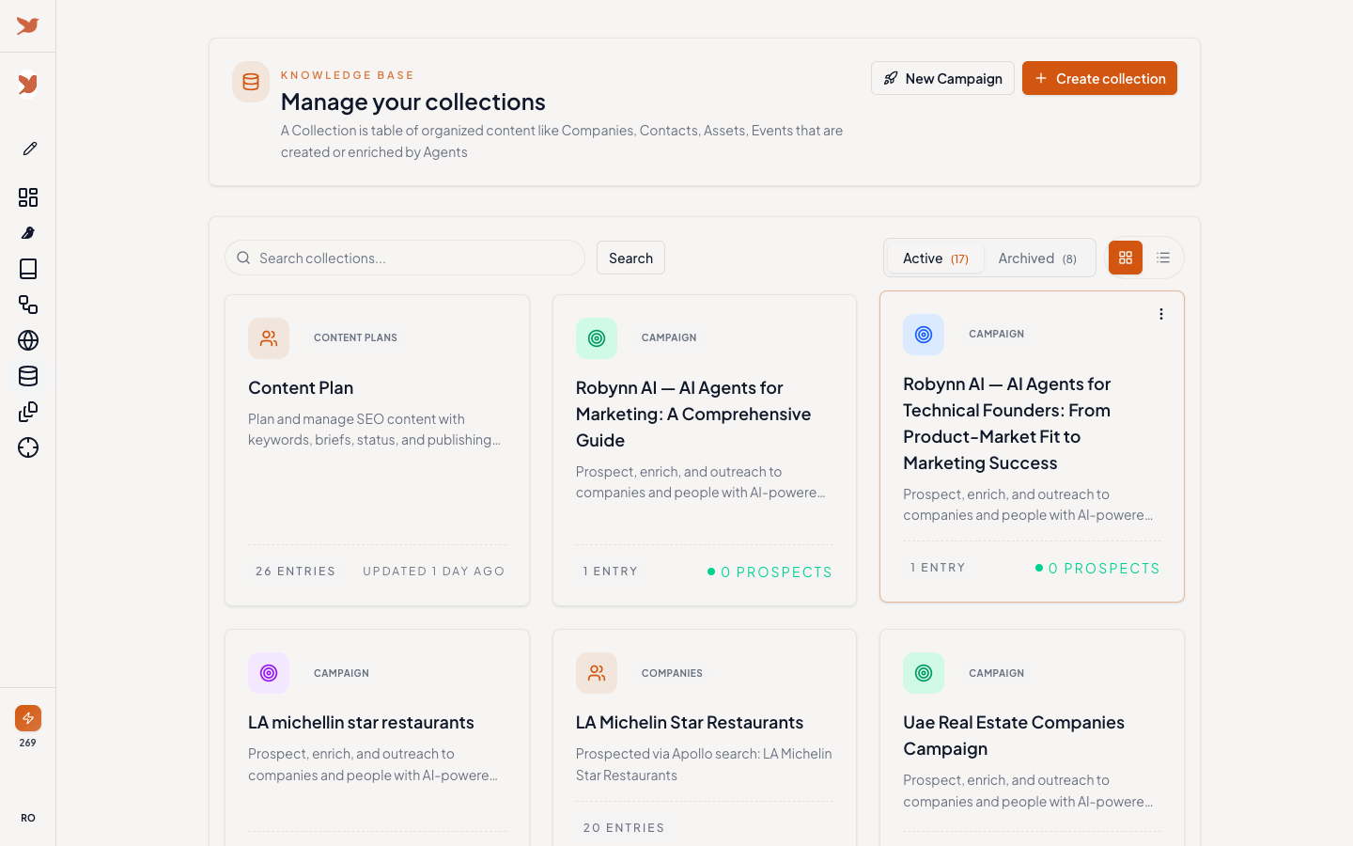The height and width of the screenshot is (846, 1353).
Task: Click the copy pages icon in sidebar
Action: 28,412
